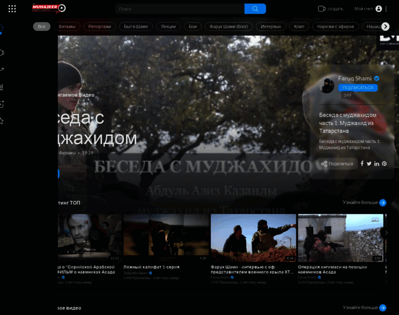Viewport: 399px width, 315px height.
Task: Select the Все category chip
Action: coord(41,26)
